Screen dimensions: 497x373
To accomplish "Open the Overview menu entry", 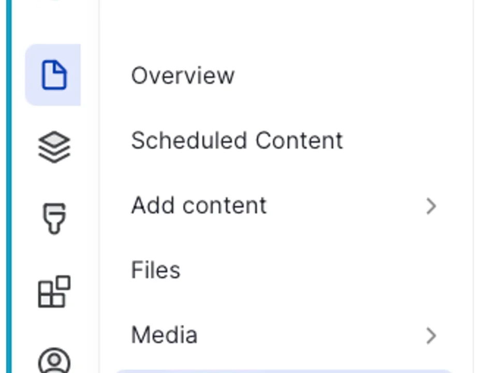I will (x=182, y=76).
